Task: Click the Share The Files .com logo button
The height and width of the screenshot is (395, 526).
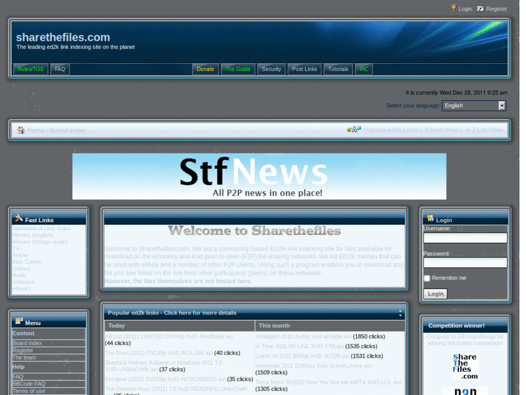Action: pyautogui.click(x=465, y=366)
